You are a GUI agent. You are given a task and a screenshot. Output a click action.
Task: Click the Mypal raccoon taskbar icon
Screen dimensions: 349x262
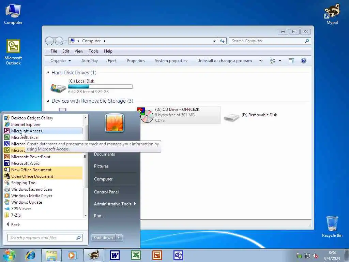click(x=93, y=255)
